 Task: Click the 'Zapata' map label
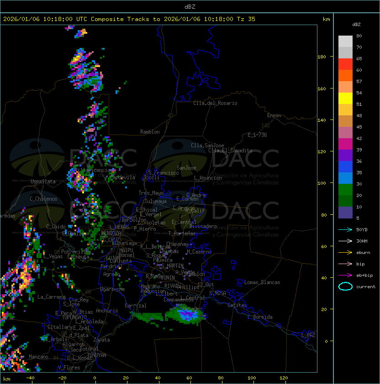coord(101,340)
